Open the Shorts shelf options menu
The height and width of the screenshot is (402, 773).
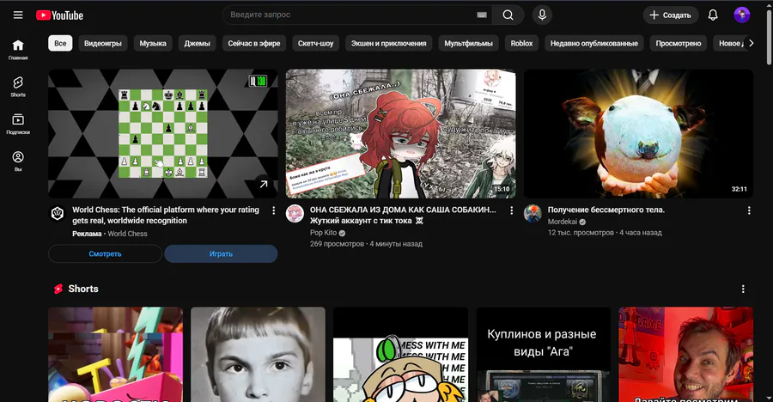(743, 289)
